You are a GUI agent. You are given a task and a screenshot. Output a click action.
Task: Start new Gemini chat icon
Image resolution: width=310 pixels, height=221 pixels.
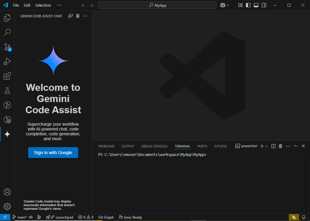[x=70, y=16]
